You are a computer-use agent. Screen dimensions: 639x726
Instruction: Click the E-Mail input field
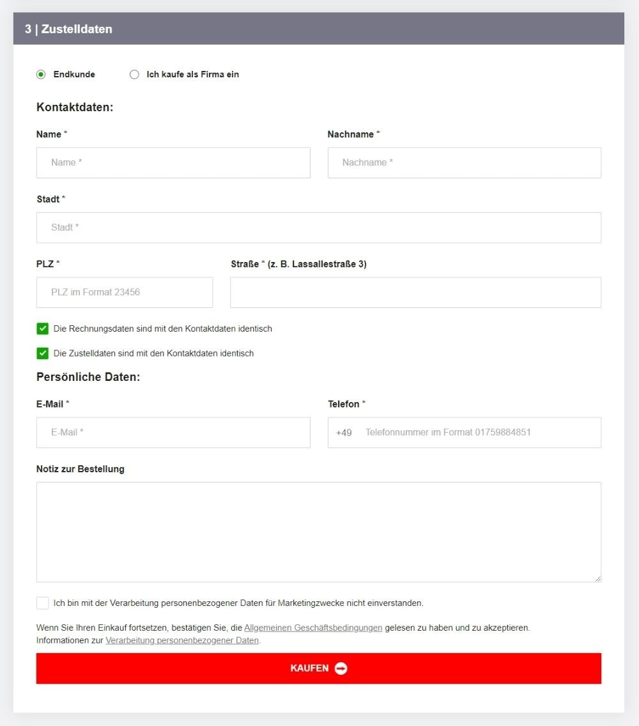[x=173, y=433]
